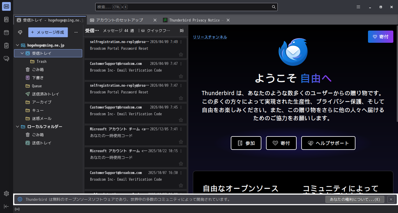Star the 7:45 CustomerSupport Email Verification message
The image size is (398, 213).
[x=181, y=120]
